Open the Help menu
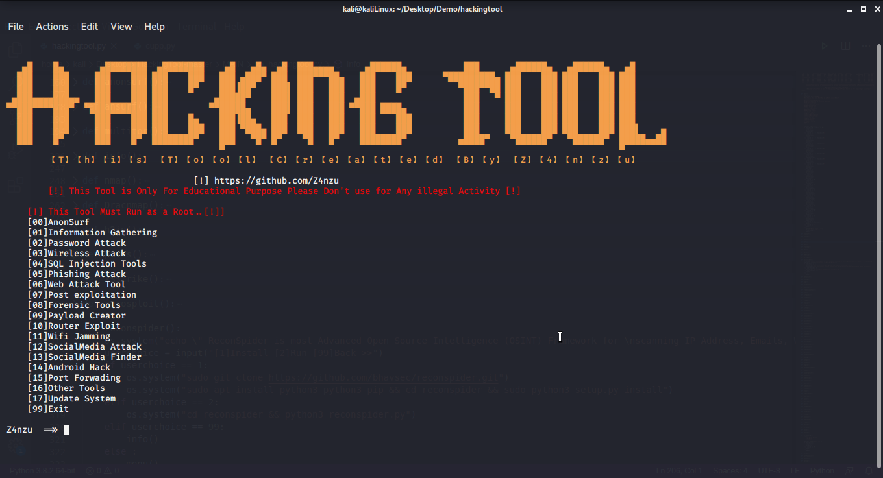 click(x=154, y=27)
